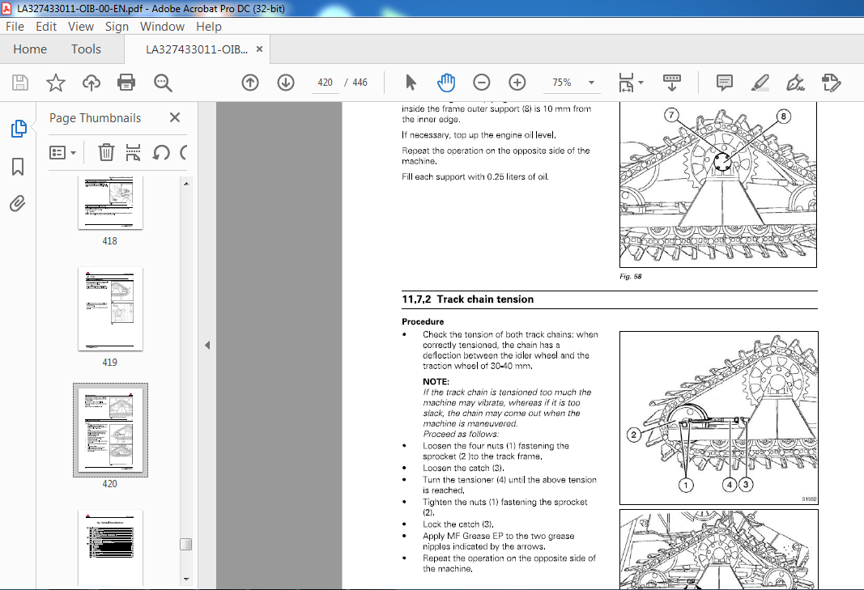The image size is (864, 590).
Task: Click the rotate clockwise icon in the thumbnails panel
Action: [x=184, y=152]
